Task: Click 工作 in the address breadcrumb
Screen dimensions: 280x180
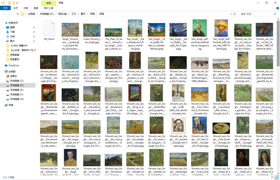Action: click(74, 14)
